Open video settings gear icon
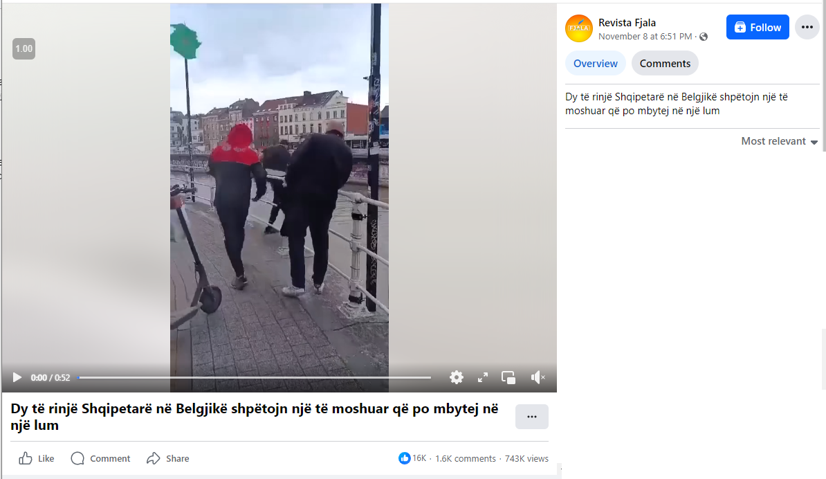 click(456, 377)
